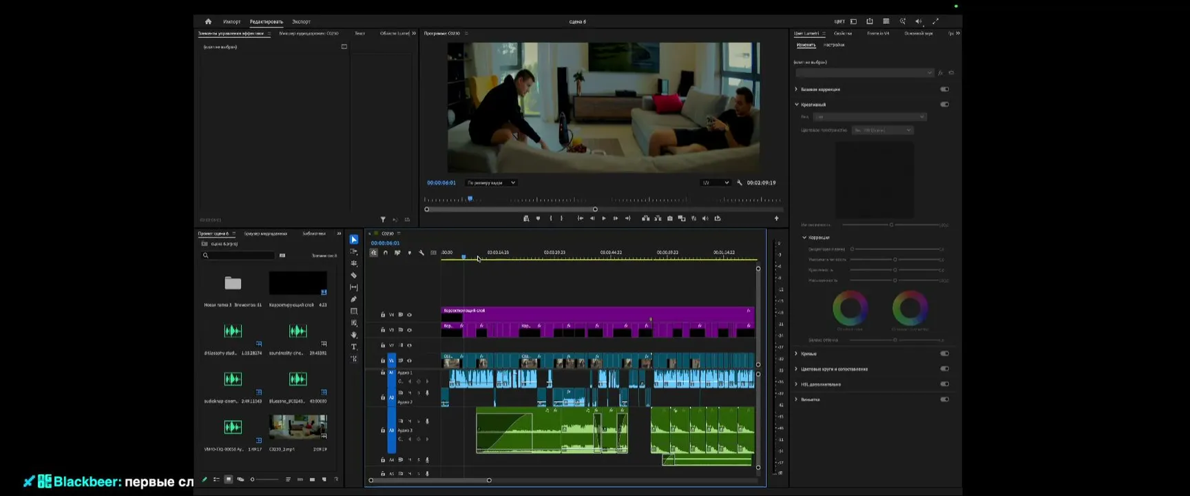
Task: Select the Hand tool
Action: [354, 335]
